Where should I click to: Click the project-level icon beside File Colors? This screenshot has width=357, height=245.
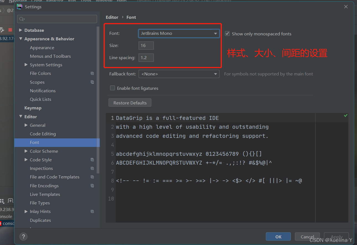tap(92, 73)
